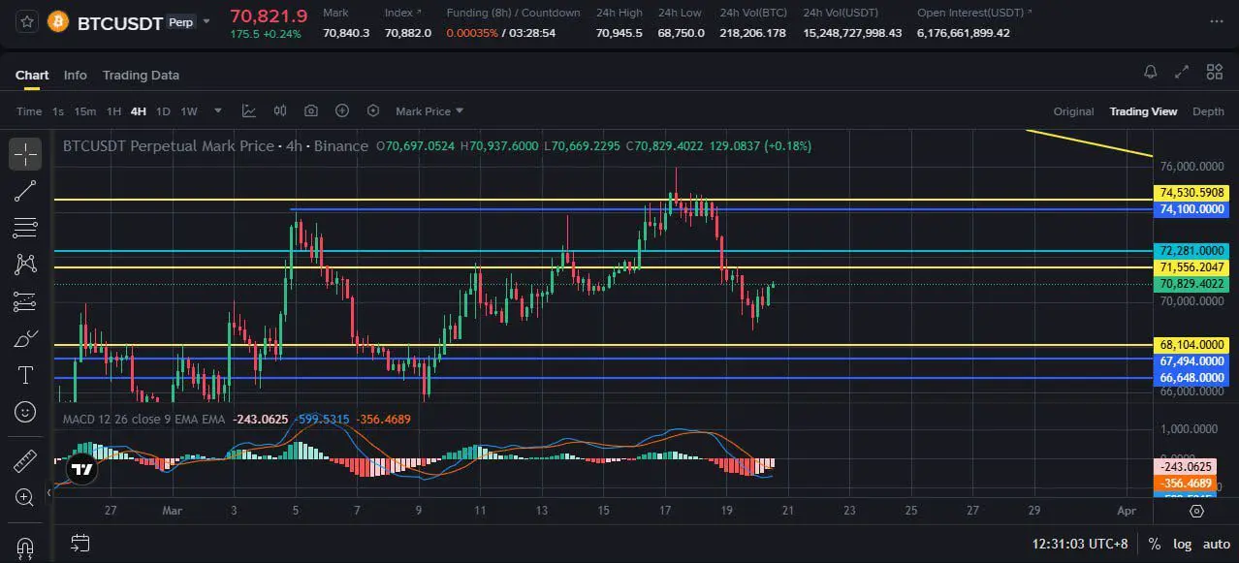Open price scale settings gear
This screenshot has width=1239, height=563.
(x=1197, y=511)
